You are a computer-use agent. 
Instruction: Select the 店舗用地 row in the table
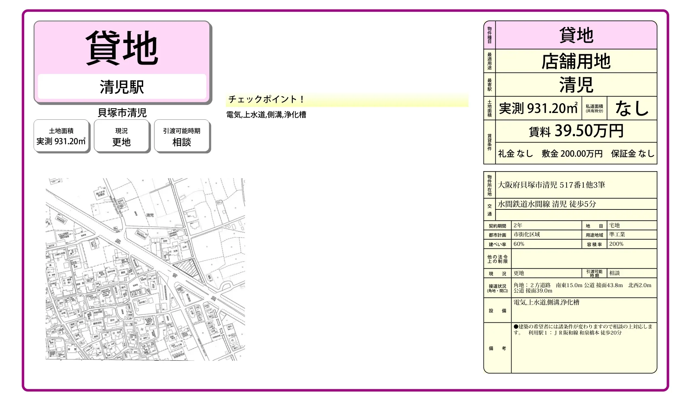pos(576,62)
